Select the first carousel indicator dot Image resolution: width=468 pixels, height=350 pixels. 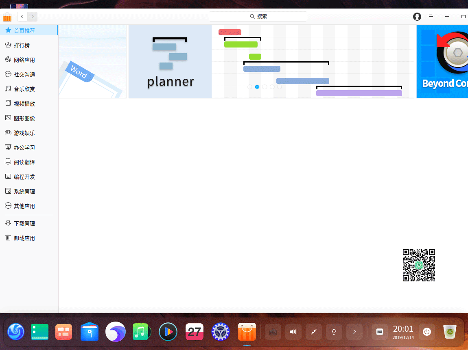coord(250,87)
